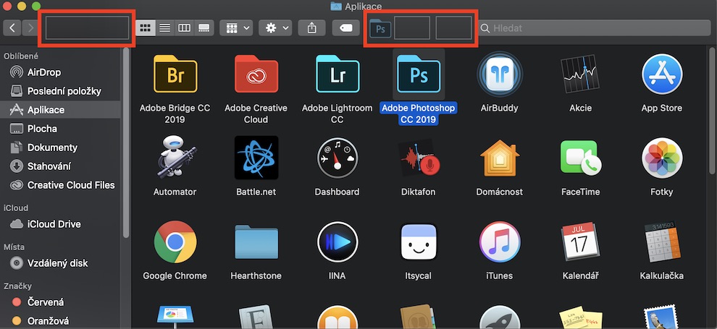The width and height of the screenshot is (717, 329).
Task: Click the Edit Tags toolbar button
Action: pyautogui.click(x=346, y=27)
